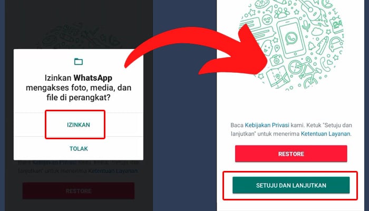Click the dimmed RESTORE button behind dialog
369x211 pixels.
[x=79, y=191]
